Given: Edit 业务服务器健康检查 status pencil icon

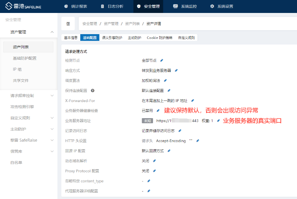Looking at the screenshot, I should (158, 111).
